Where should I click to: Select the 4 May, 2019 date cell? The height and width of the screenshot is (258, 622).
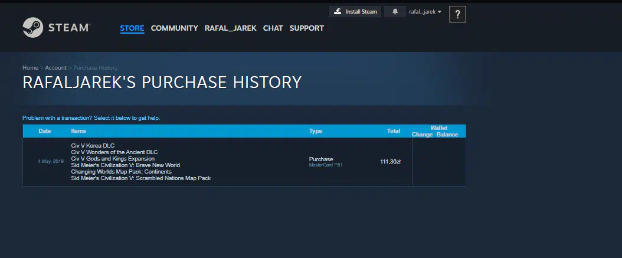coord(51,162)
